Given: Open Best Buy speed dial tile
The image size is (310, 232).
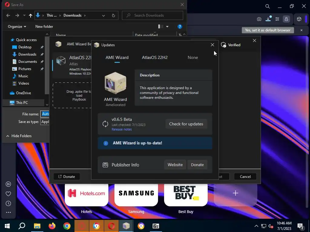Looking at the screenshot, I should [x=186, y=195].
